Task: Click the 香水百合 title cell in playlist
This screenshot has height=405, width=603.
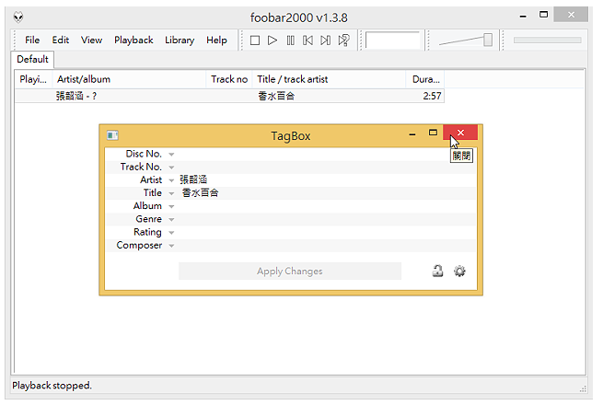Action: (x=276, y=96)
